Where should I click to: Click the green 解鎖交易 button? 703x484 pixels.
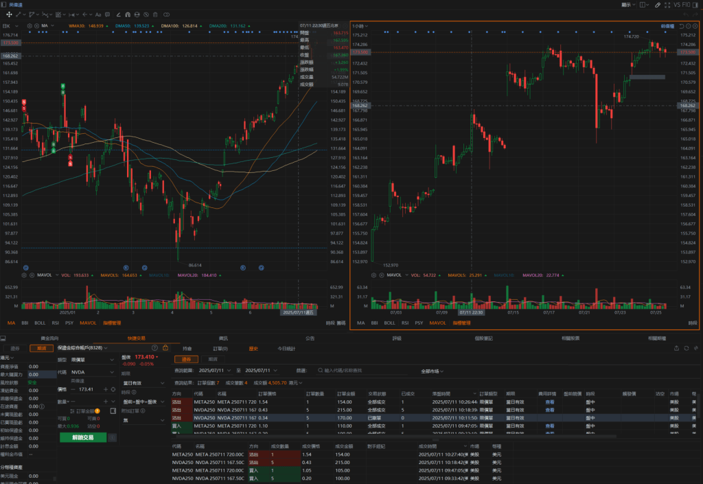tap(82, 437)
